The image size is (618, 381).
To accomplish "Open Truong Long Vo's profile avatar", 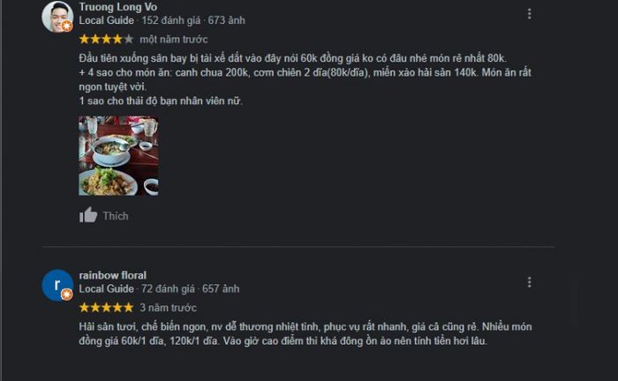I will click(57, 17).
